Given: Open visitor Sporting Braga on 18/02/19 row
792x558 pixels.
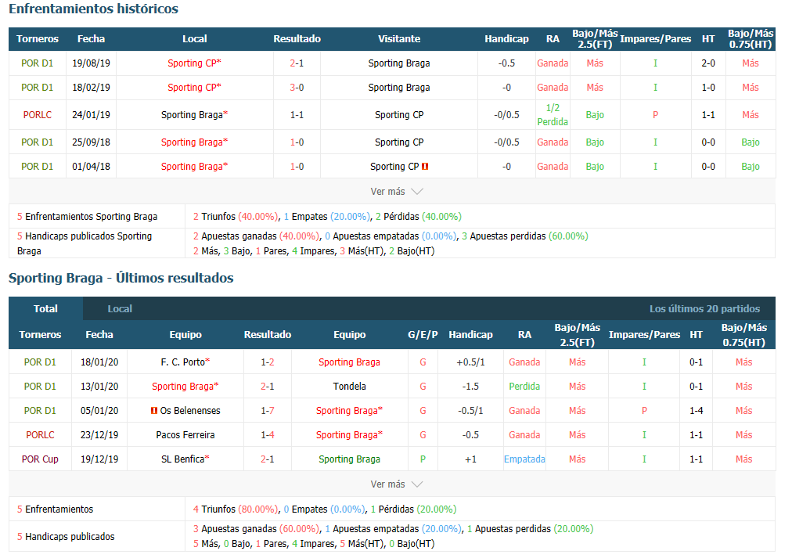Looking at the screenshot, I should click(399, 88).
